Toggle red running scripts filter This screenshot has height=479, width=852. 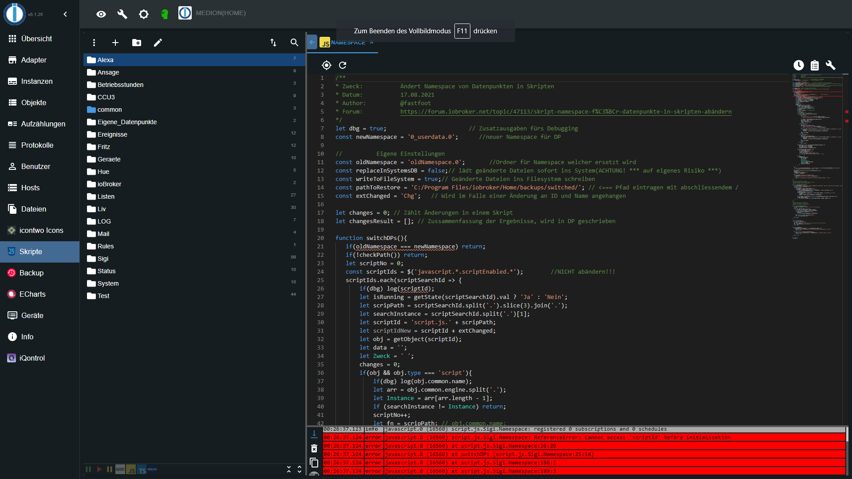coord(99,469)
